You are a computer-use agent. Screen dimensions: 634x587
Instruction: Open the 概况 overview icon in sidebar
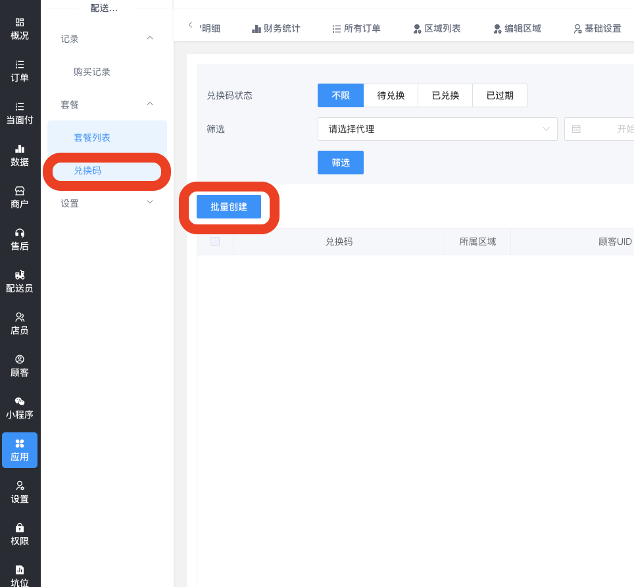tap(20, 22)
